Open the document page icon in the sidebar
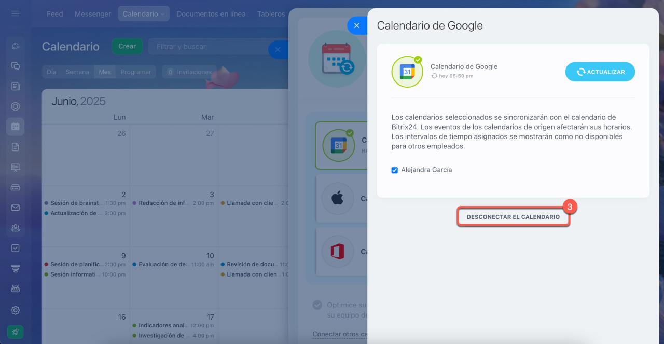Screen dimensions: 664x344 16,147
